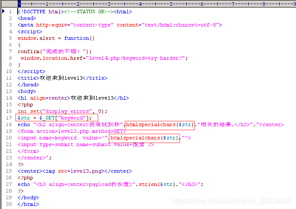Screen dimensions: 296x209
Task: Click the </center>"; text on line 23
Action: (35, 158)
